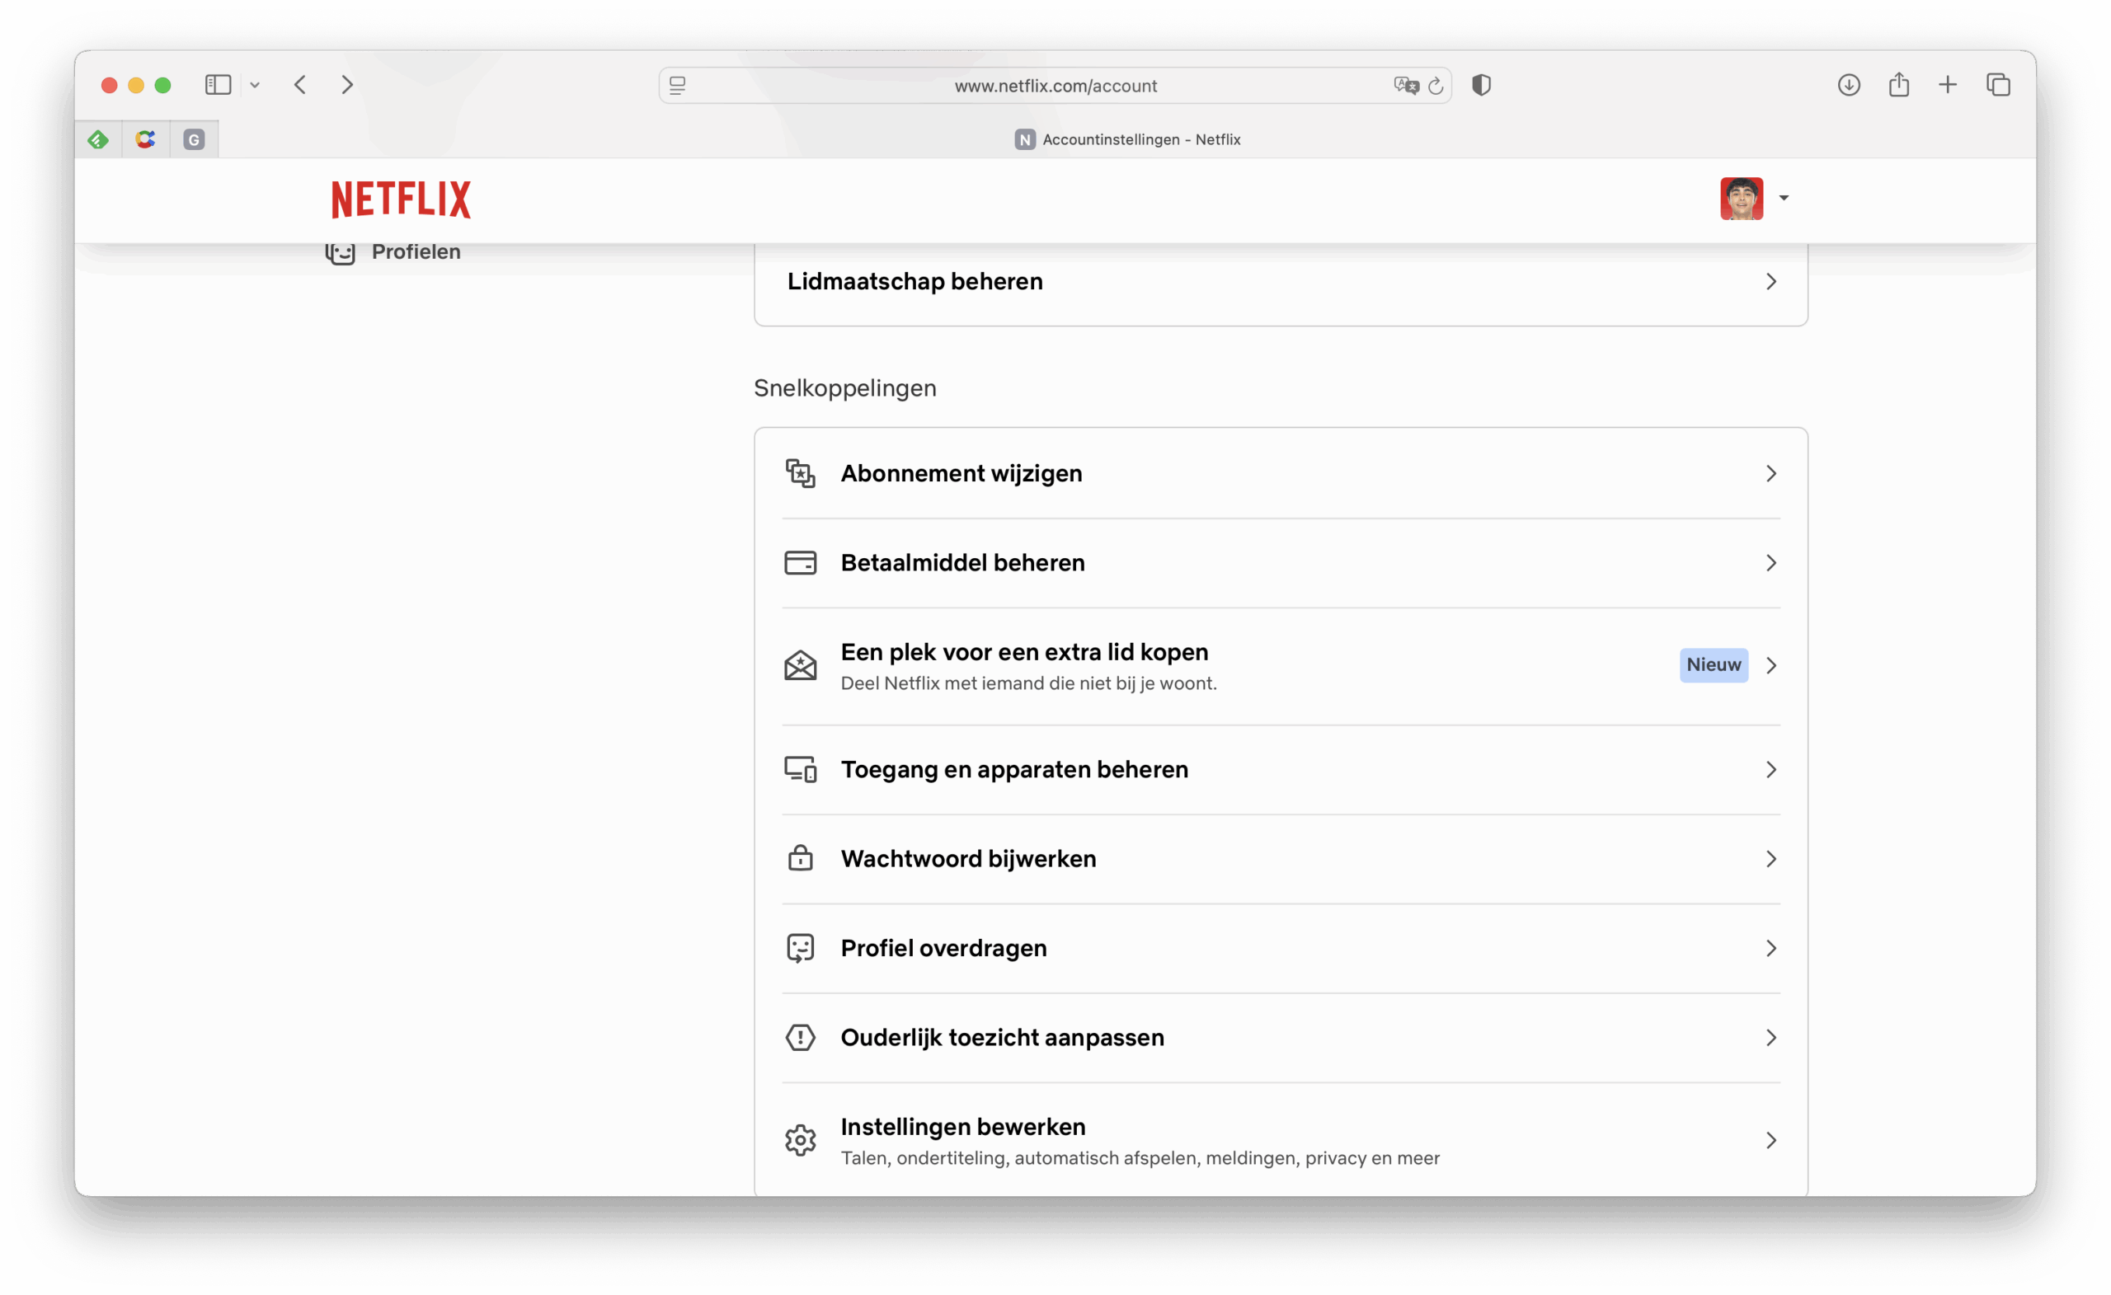Image resolution: width=2111 pixels, height=1295 pixels.
Task: Open a new tab
Action: 1948,85
